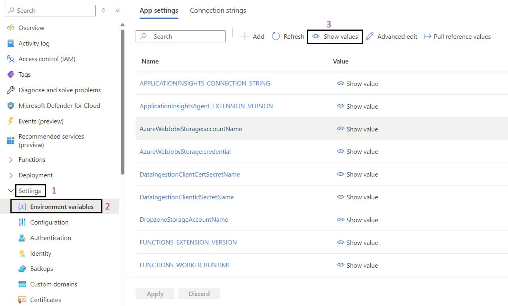
Task: Show value for FUNCTIONS_WORKER_RUNTIME
Action: coord(357,265)
